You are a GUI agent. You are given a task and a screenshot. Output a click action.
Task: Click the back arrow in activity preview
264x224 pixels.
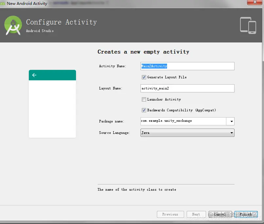click(34, 75)
